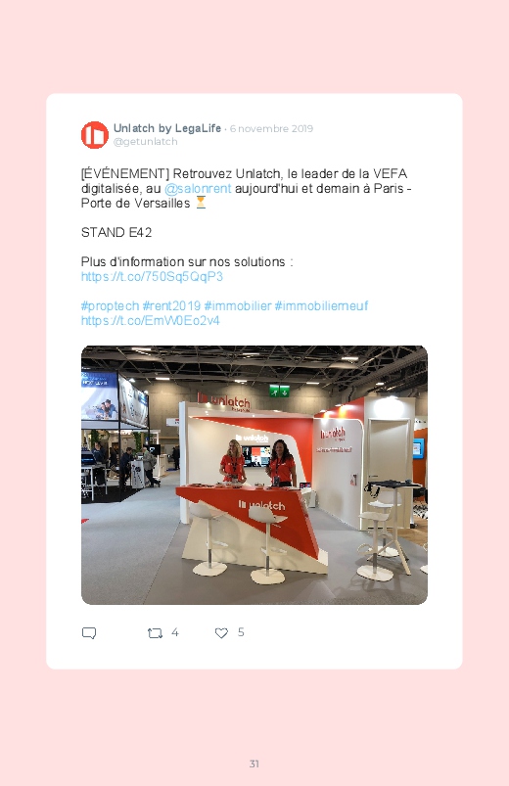Select the #rent2019 hashtag

coord(171,305)
